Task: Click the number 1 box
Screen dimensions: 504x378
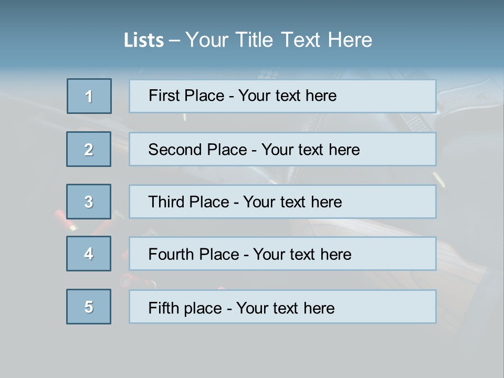Action: [89, 96]
